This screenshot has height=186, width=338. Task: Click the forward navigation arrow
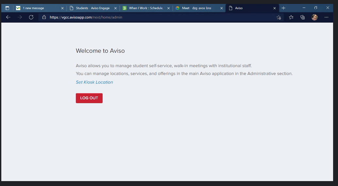coord(20,17)
